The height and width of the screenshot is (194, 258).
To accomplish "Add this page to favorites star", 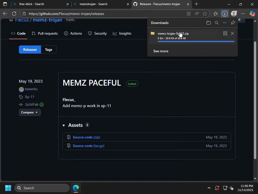I will point(205,14).
